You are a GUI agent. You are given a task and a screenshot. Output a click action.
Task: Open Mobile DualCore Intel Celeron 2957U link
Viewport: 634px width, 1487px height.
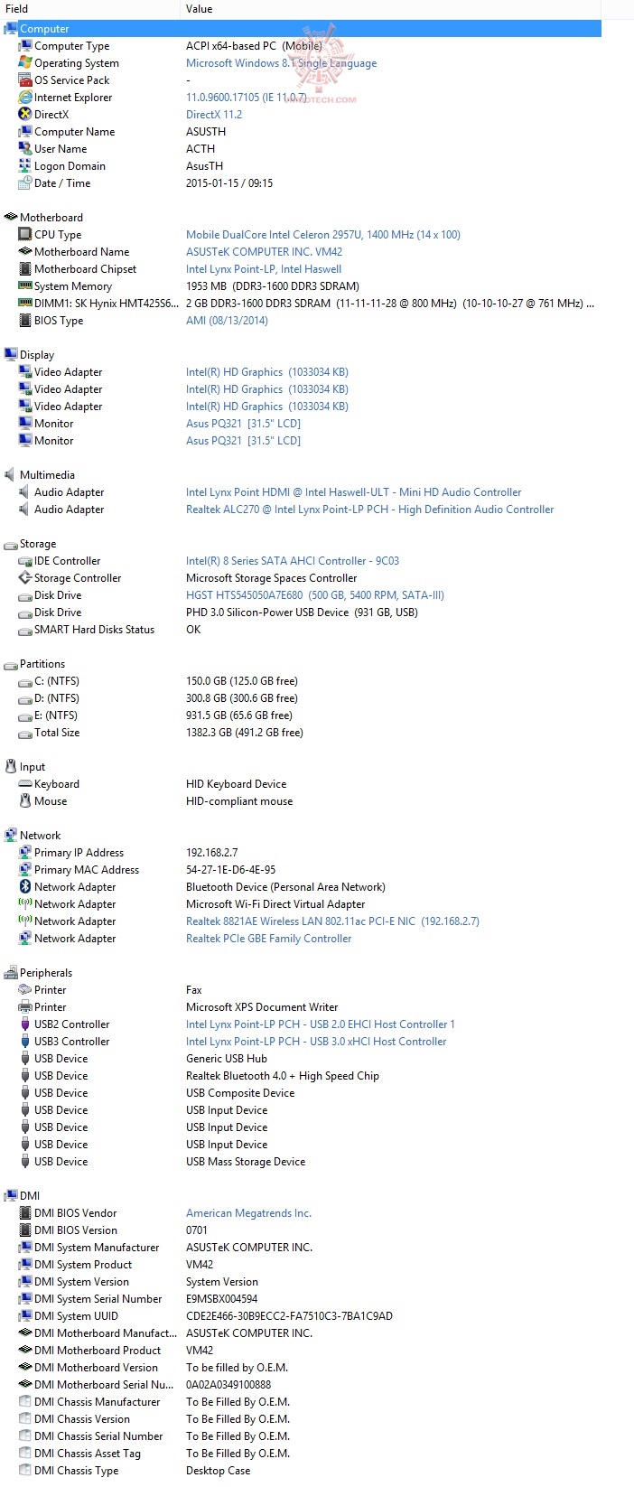pyautogui.click(x=322, y=235)
